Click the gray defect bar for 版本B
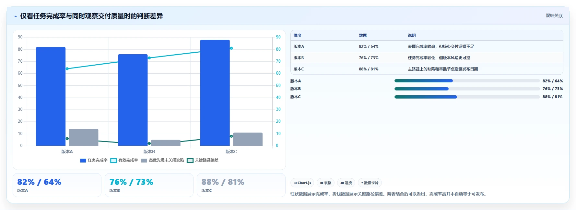The width and height of the screenshot is (576, 210). pos(166,143)
